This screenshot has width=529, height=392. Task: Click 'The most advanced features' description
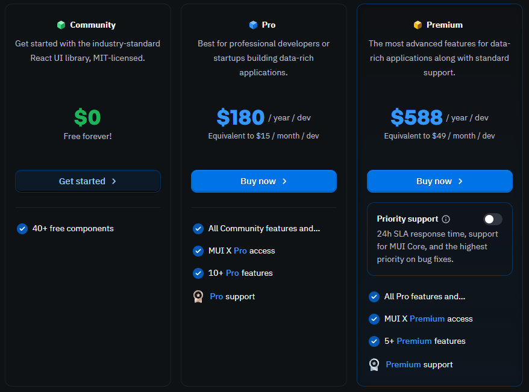tap(439, 58)
